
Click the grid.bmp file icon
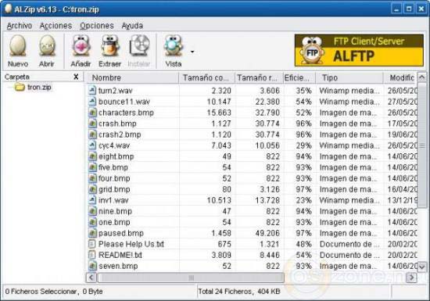[x=92, y=189]
